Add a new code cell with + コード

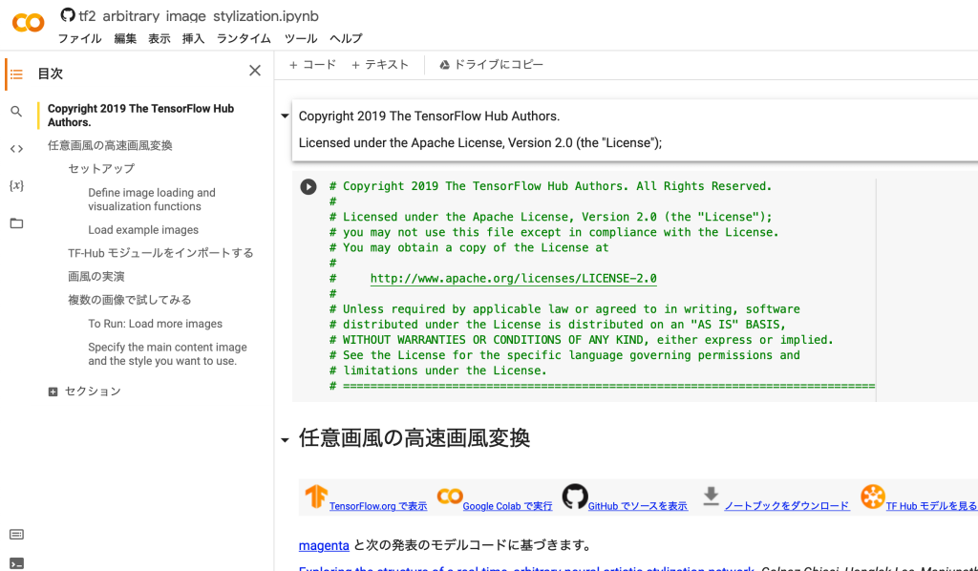(312, 65)
